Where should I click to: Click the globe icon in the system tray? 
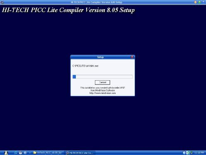184,153
